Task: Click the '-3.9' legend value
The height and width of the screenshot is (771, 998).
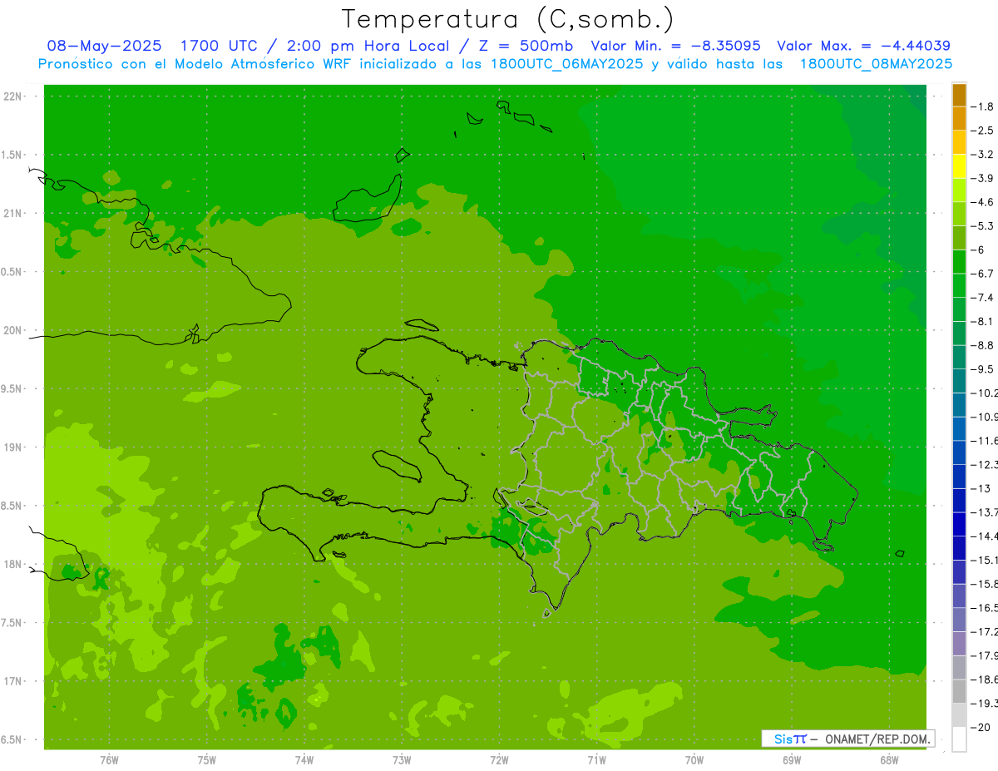Action: coord(984,178)
